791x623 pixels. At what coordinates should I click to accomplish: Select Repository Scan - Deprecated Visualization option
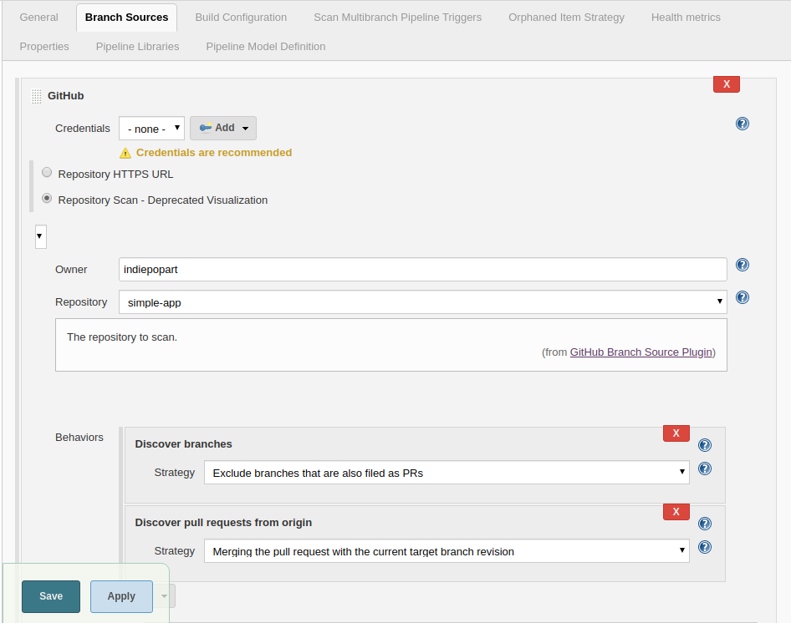click(47, 199)
